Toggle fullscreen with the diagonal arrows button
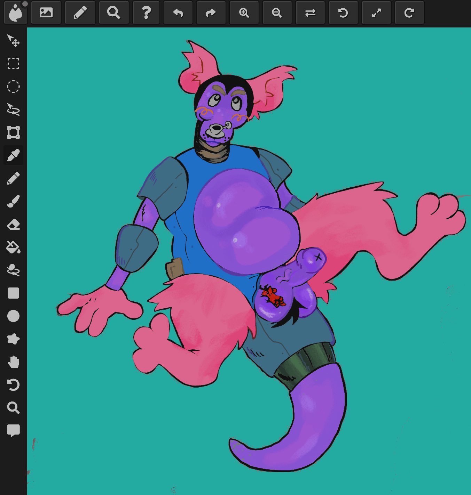 [x=376, y=13]
